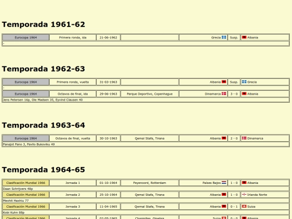Screen dimensions: 292x219
Task: Click the Irlanda Norte flag in the Jornada 2 row
Action: click(244, 195)
